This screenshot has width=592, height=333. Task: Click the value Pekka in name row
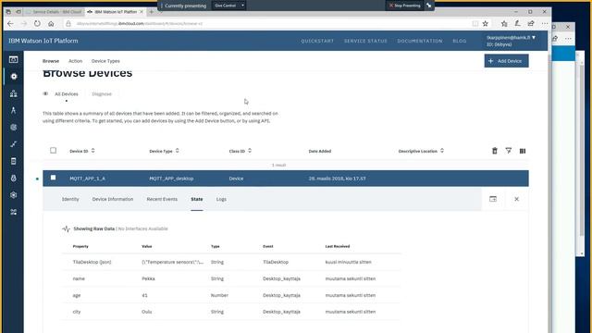pyautogui.click(x=148, y=278)
